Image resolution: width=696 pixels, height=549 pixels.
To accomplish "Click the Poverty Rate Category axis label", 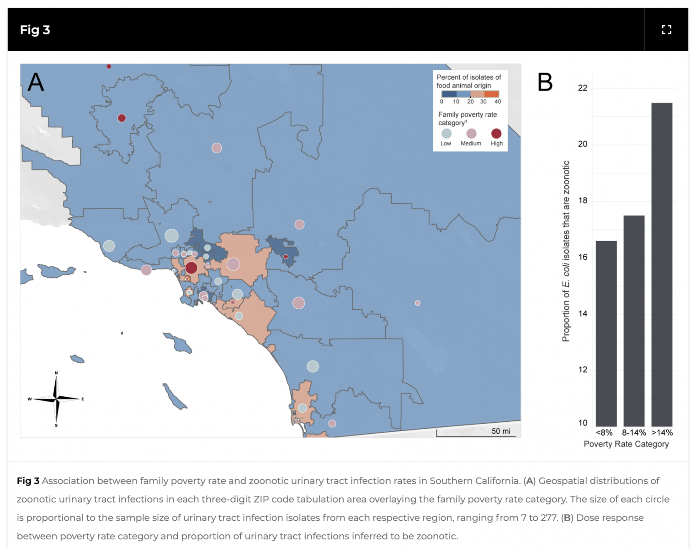I will click(x=626, y=444).
